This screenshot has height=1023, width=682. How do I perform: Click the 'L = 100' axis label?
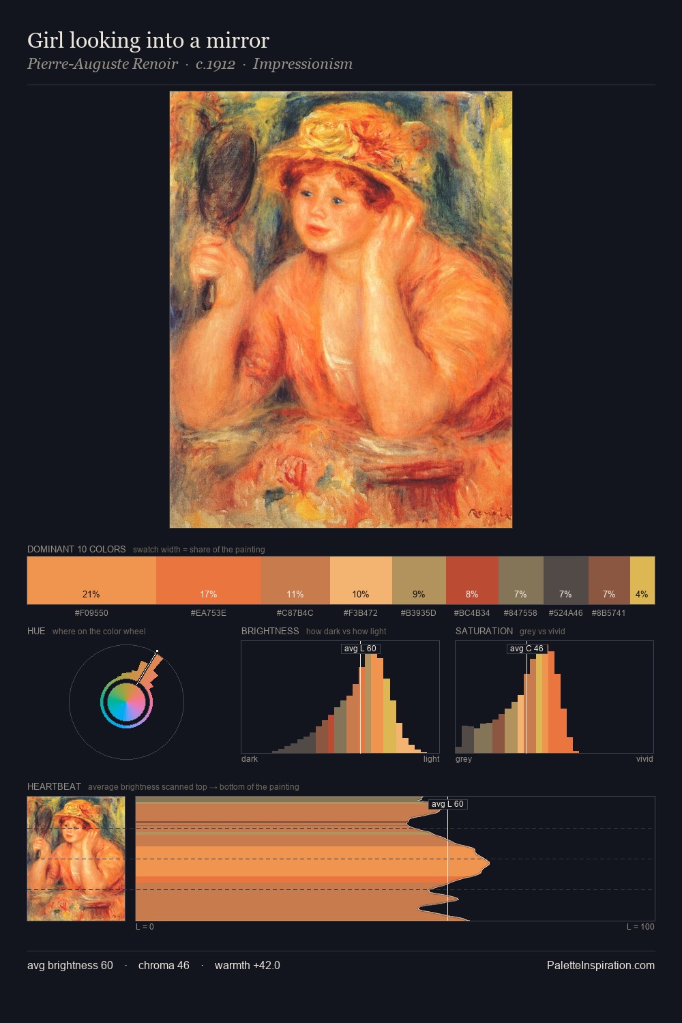coord(640,927)
